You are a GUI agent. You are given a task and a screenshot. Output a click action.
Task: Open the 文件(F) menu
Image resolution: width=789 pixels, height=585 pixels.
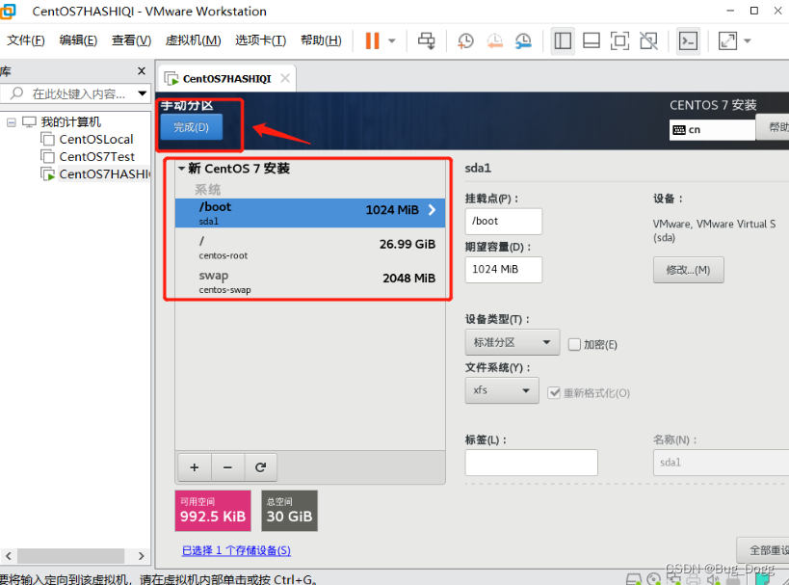click(26, 40)
